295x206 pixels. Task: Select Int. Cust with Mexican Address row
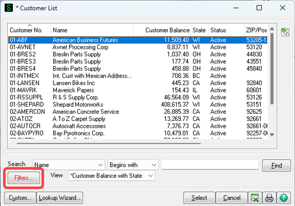138,76
